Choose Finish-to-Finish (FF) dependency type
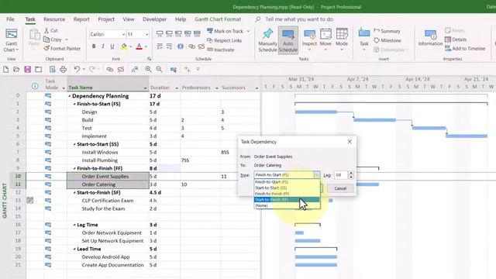This screenshot has width=496, height=279. pos(287,194)
